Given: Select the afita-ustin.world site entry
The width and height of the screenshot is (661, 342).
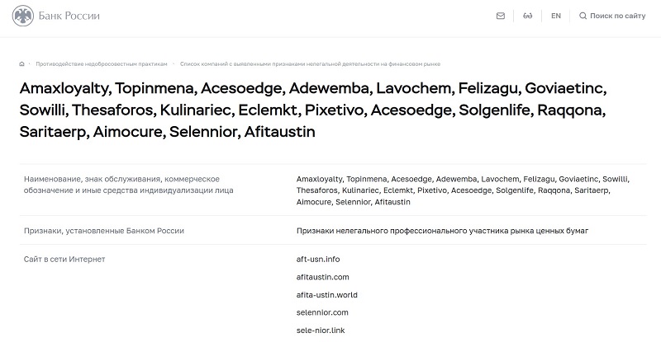Looking at the screenshot, I should pyautogui.click(x=326, y=295).
